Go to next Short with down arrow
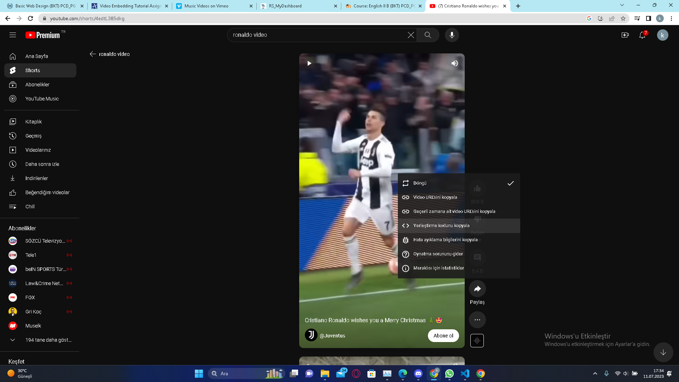679x382 pixels. tap(663, 352)
